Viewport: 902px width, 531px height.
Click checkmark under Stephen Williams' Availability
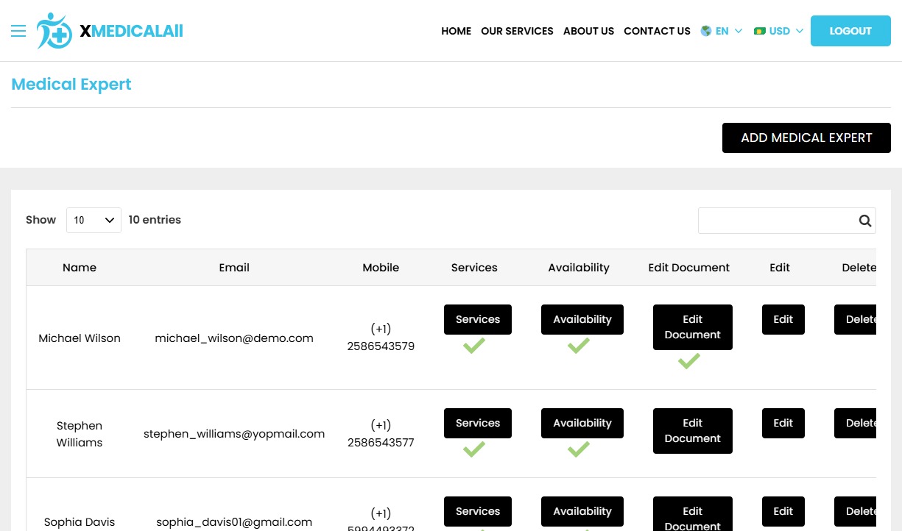coord(579,449)
